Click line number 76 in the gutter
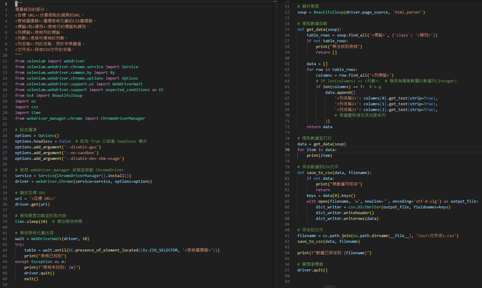 287,150
